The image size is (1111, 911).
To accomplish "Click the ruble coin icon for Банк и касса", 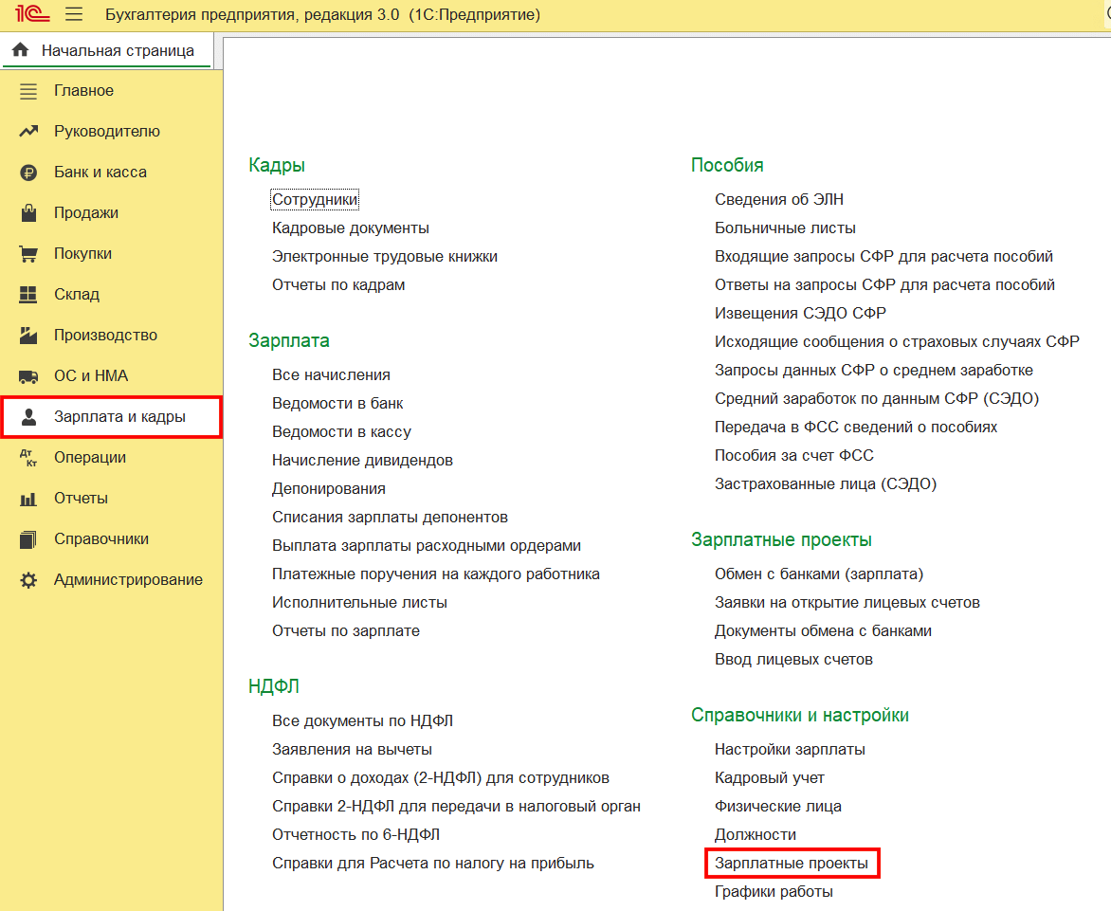I will [28, 173].
